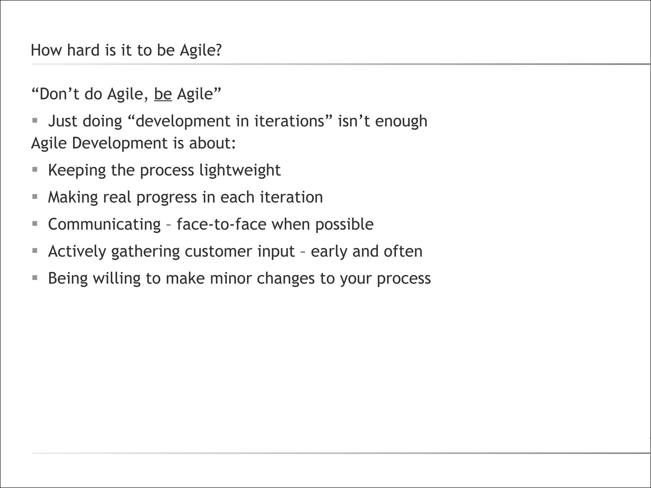Viewport: 651px width, 488px height.
Task: Click the bullet marker before "Keeping the process"
Action: (35, 169)
